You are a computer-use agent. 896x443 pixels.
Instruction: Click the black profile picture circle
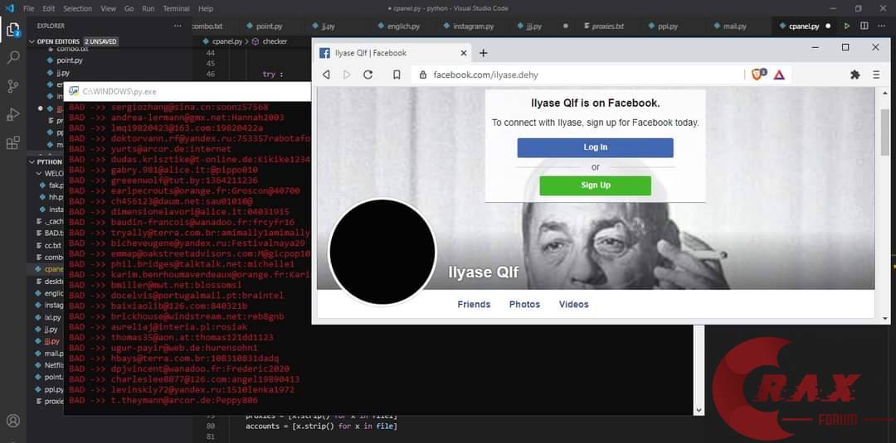tap(382, 252)
